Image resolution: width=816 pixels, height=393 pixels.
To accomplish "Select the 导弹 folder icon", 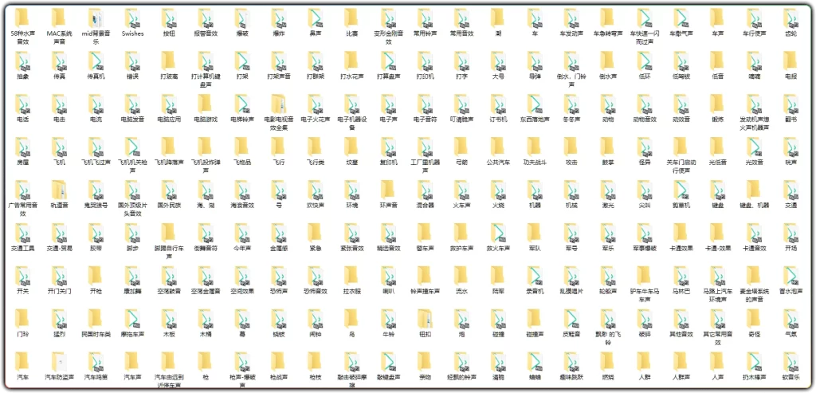I will click(x=535, y=61).
